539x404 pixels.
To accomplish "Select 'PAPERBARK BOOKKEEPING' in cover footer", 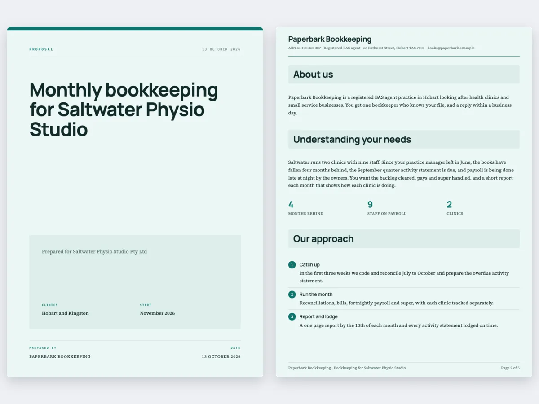I will [60, 356].
